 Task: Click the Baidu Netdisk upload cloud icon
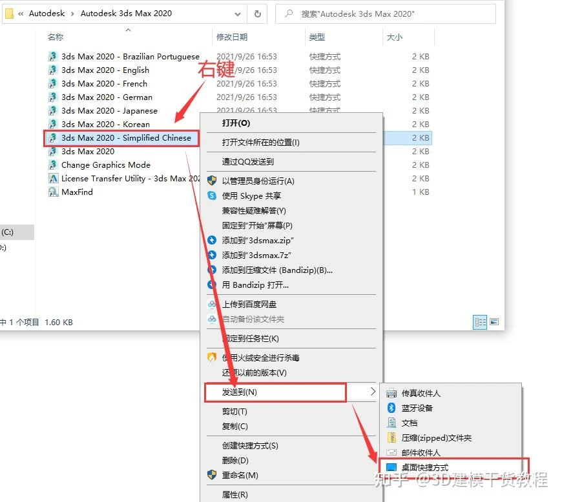pos(212,304)
